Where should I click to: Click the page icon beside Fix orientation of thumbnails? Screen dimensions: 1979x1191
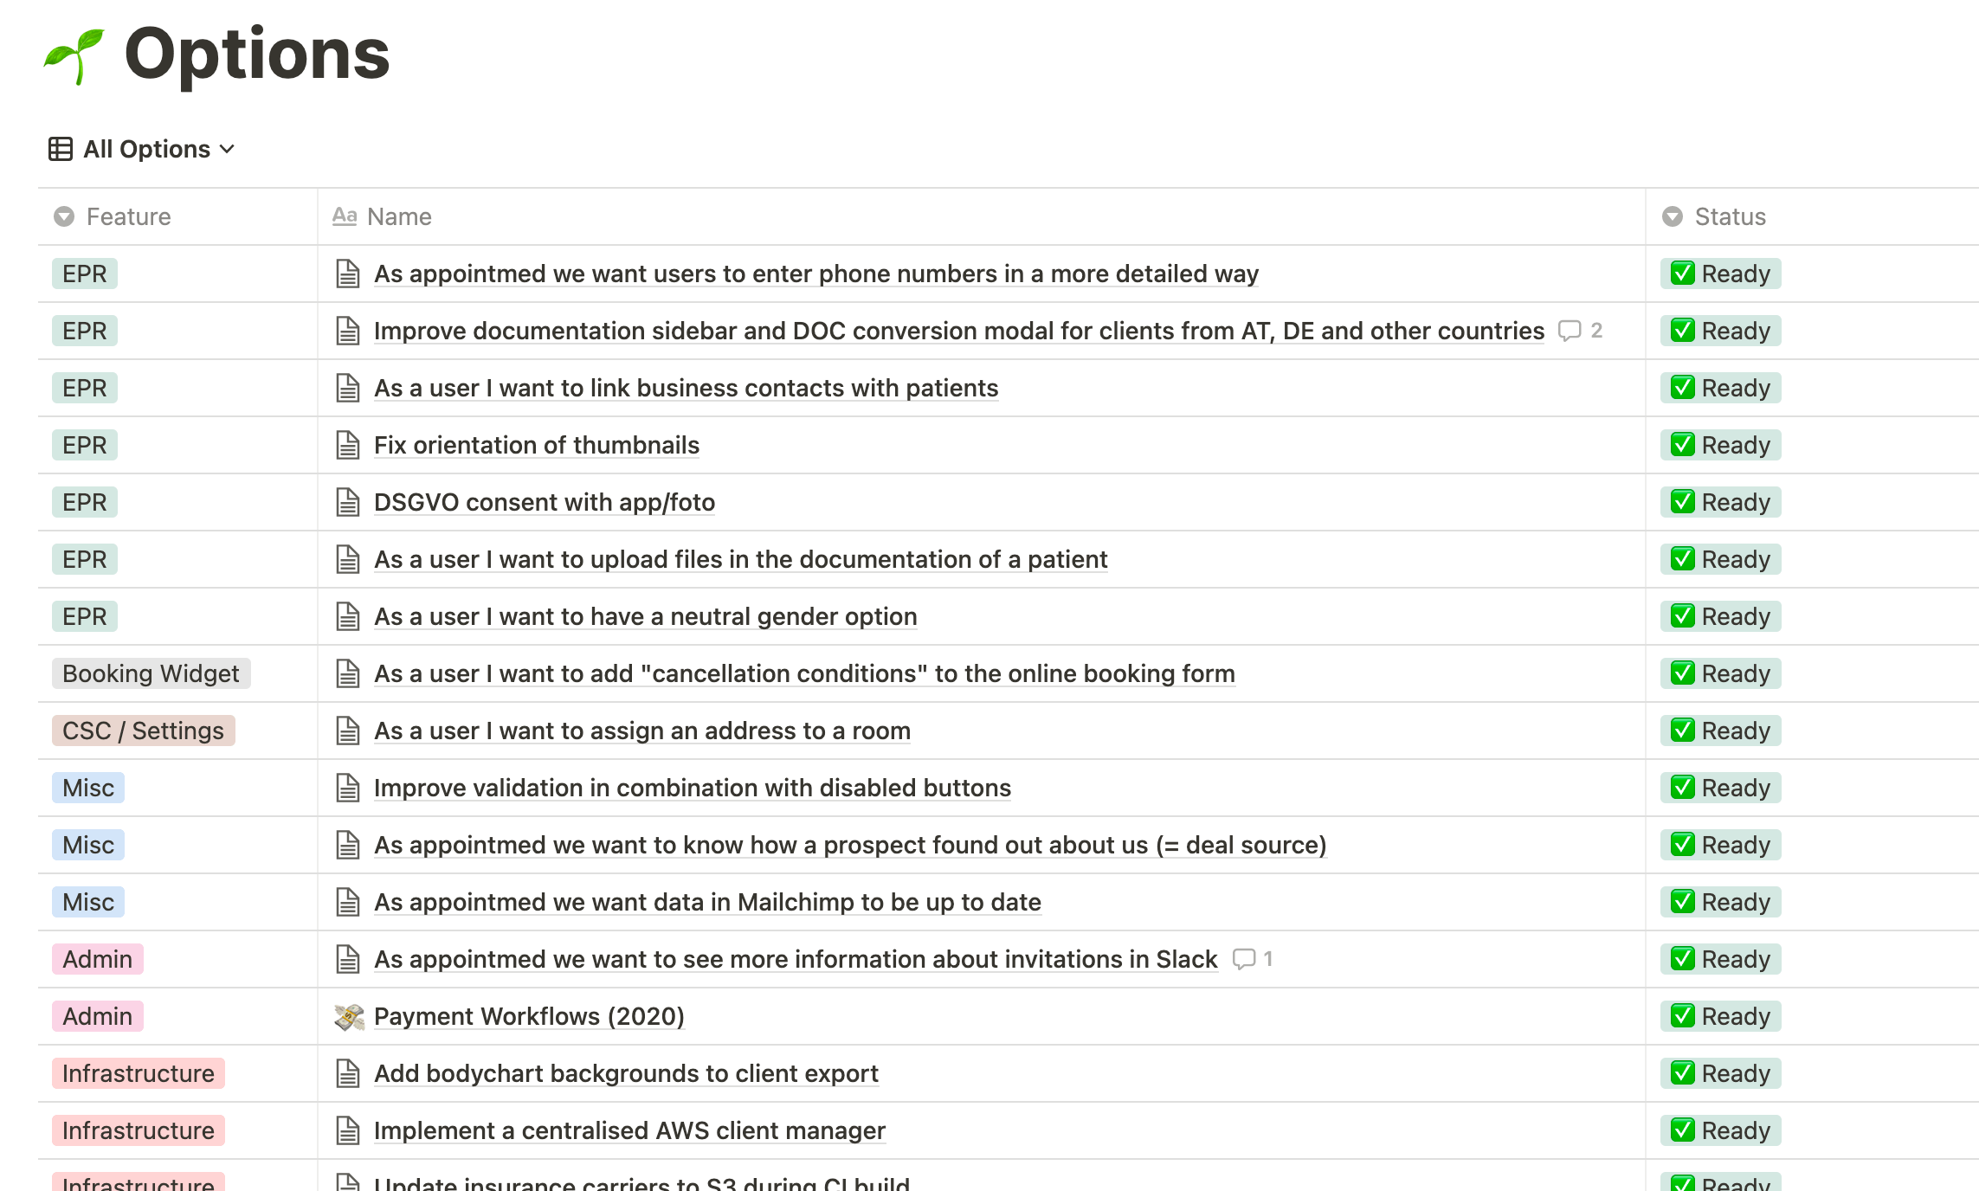coord(348,445)
